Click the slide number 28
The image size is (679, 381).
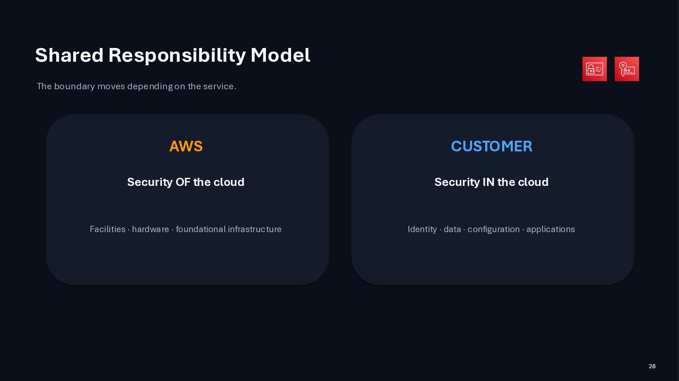[652, 366]
